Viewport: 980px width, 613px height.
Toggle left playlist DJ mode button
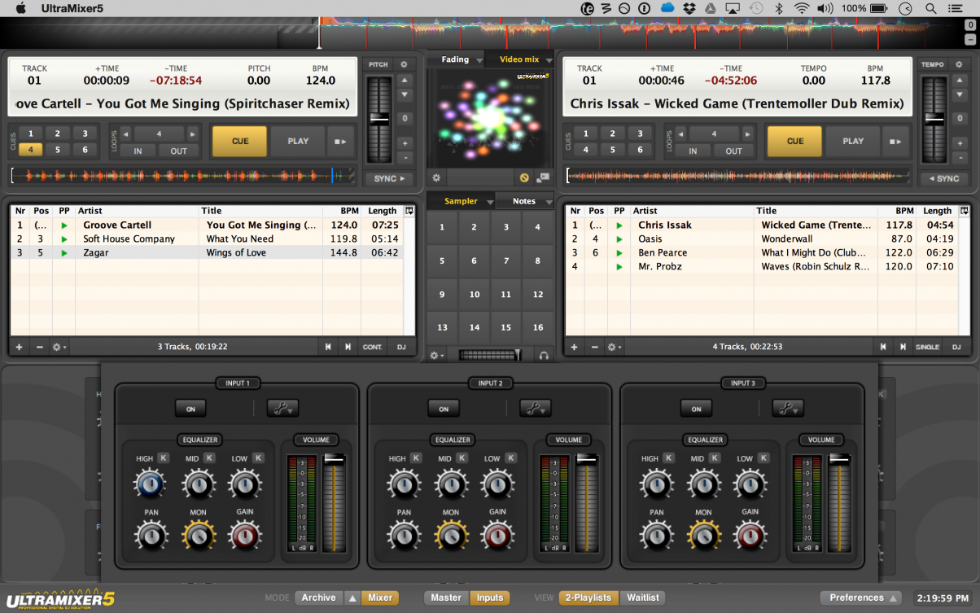coord(401,347)
